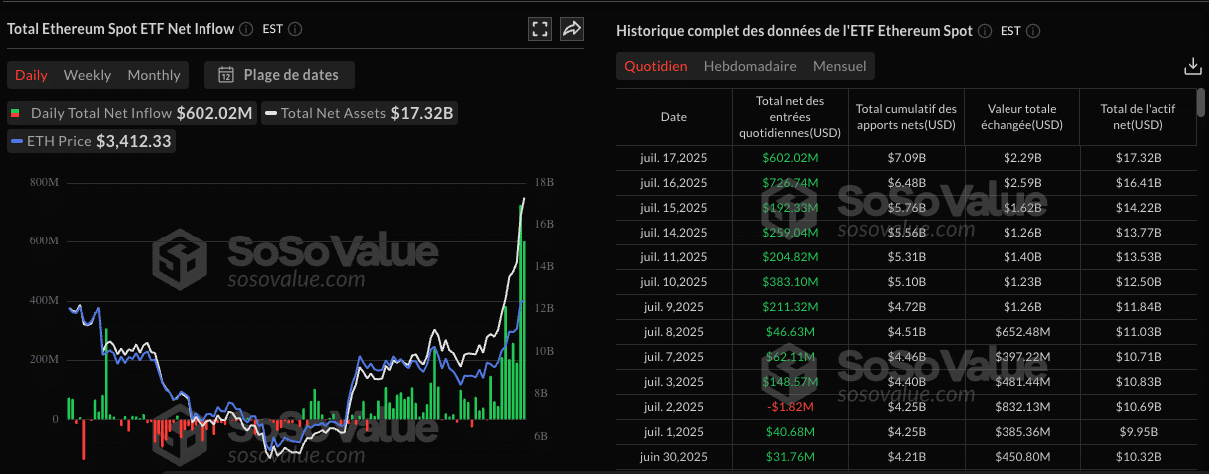Click the tallest green inflow bar

520,310
